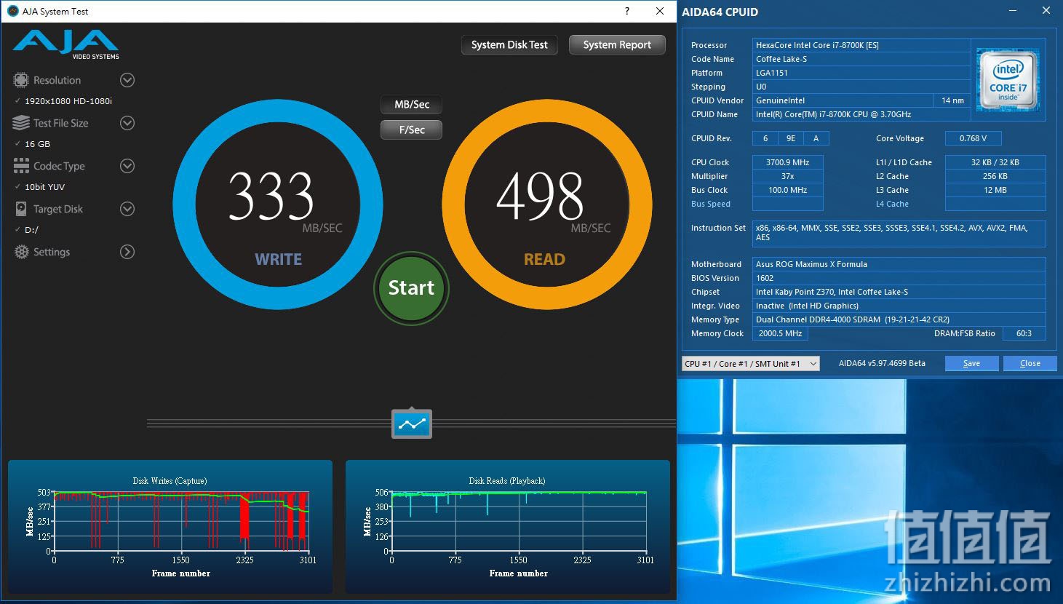Click the Asus ROG Maximus X Formula motherboard field
This screenshot has width=1063, height=604.
899,264
